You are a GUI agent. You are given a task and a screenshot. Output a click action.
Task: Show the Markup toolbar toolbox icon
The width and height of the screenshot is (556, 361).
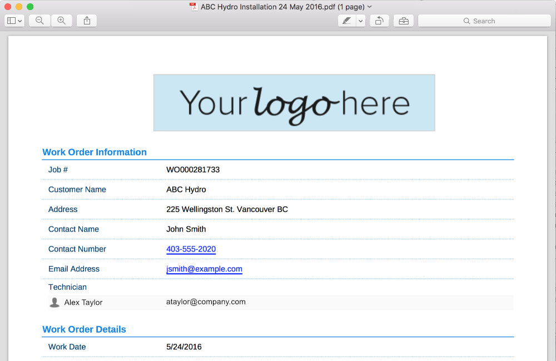pyautogui.click(x=404, y=21)
